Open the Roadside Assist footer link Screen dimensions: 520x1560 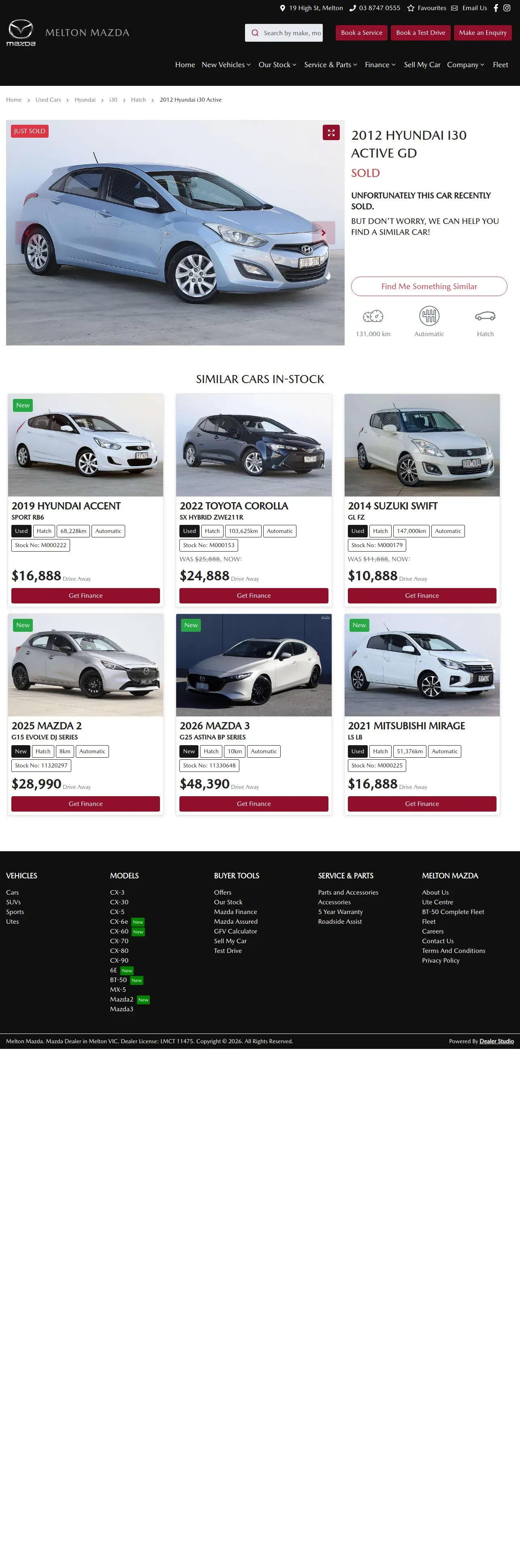click(340, 922)
